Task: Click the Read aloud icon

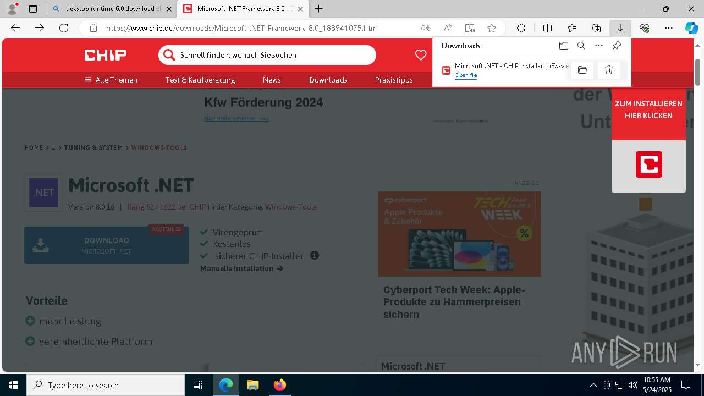Action: 448,28
